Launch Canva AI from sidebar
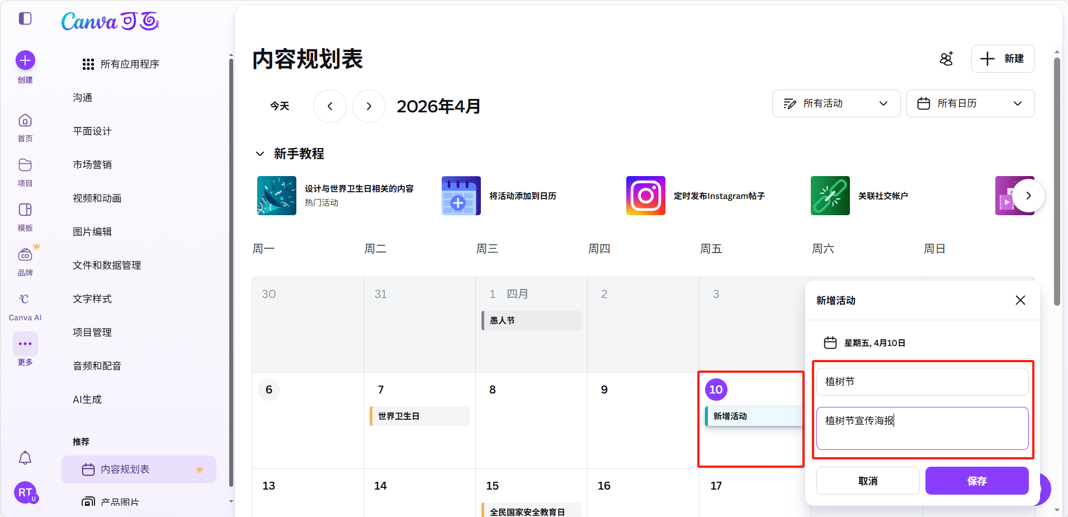 pyautogui.click(x=25, y=300)
